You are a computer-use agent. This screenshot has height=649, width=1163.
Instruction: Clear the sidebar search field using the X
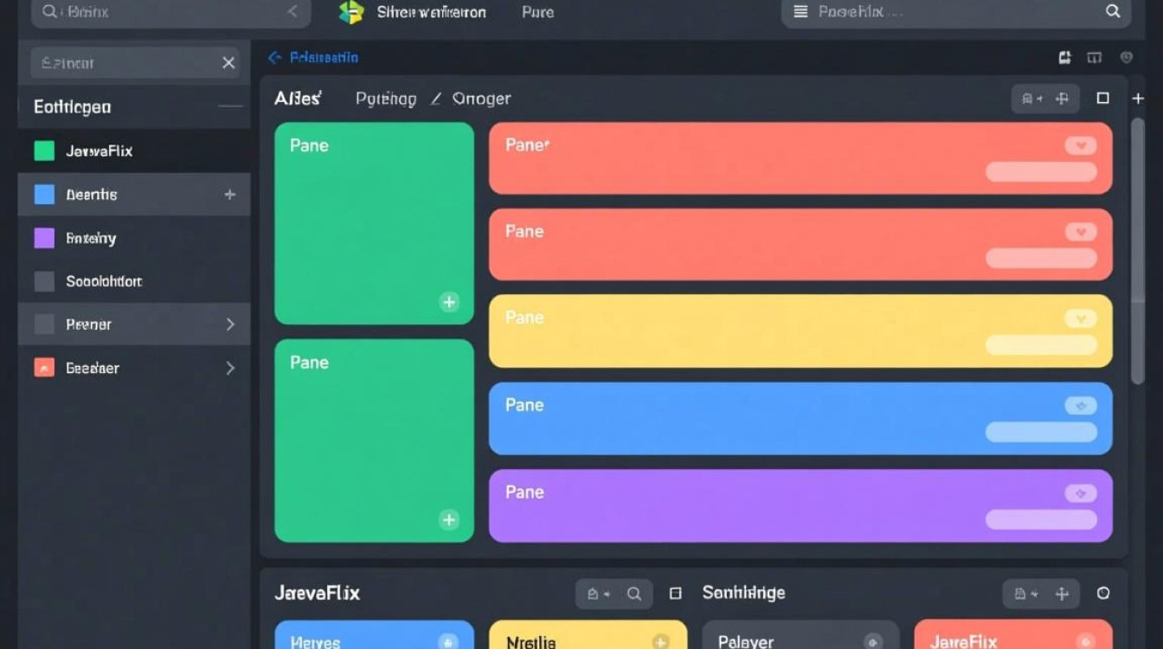coord(228,62)
